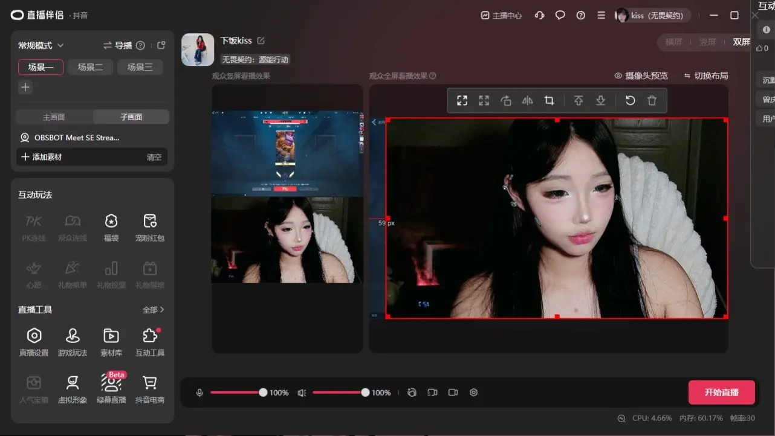Adjust the speaker volume slider
Image resolution: width=775 pixels, height=436 pixels.
[340, 393]
